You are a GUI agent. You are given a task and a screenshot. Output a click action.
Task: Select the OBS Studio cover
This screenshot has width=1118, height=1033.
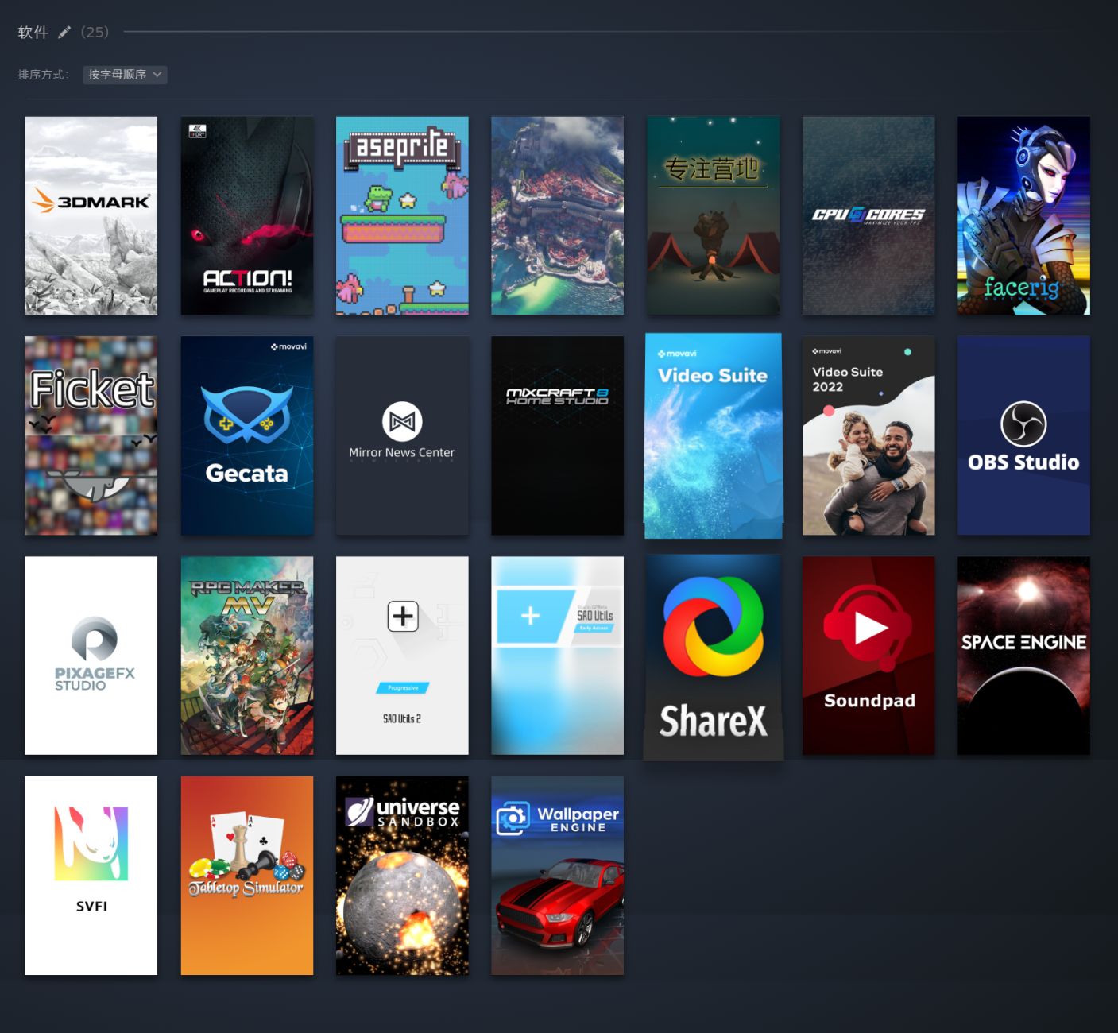(x=1023, y=435)
